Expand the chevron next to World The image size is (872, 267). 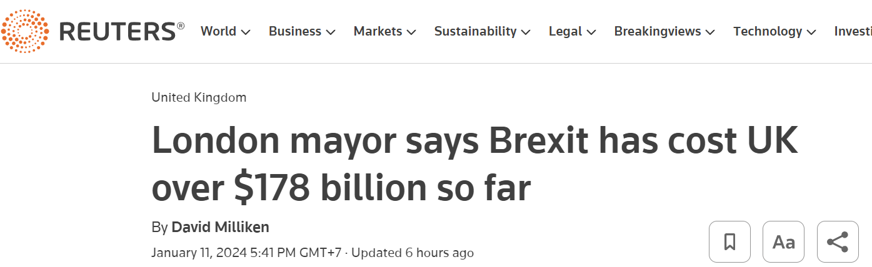point(246,32)
